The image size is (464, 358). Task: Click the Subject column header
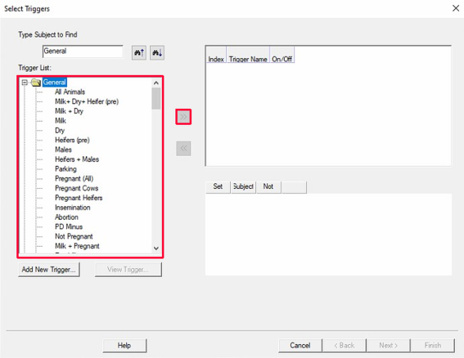pos(243,187)
